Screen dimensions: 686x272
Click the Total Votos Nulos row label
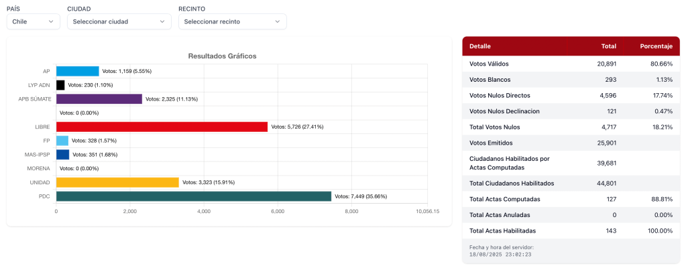pos(495,127)
